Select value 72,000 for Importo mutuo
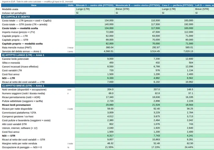214x150 pixels. [109, 32]
